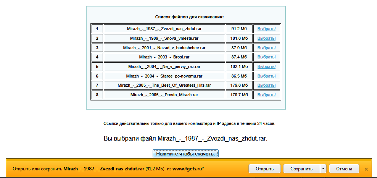The image size is (377, 178).
Task: Click Сохранить to save the file
Action: pyautogui.click(x=301, y=168)
